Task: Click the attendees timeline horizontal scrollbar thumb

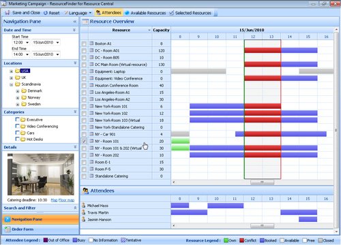Action: point(262,226)
